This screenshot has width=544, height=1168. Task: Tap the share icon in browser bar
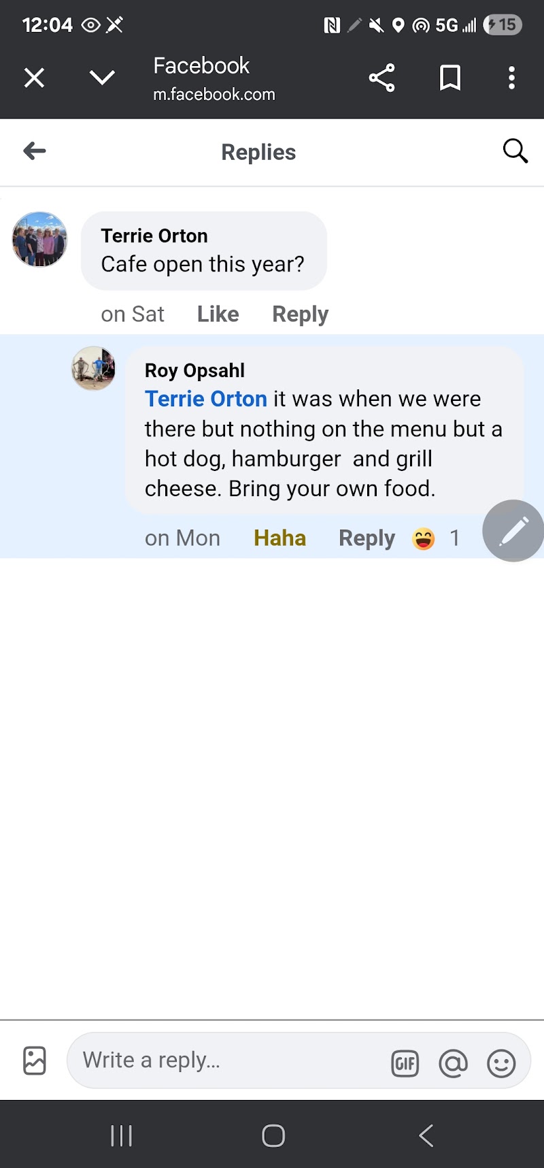[381, 78]
